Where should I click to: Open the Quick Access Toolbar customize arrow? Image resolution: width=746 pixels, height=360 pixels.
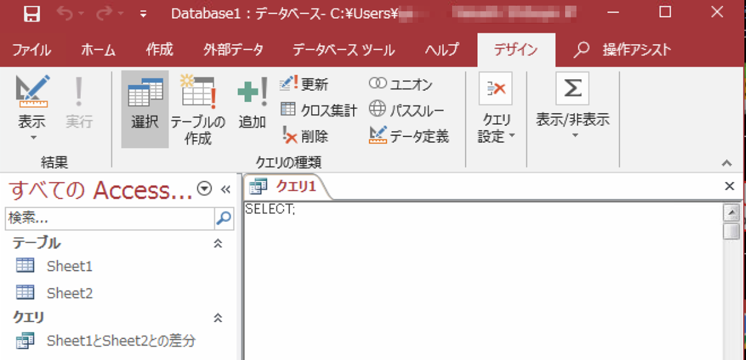[x=143, y=14]
